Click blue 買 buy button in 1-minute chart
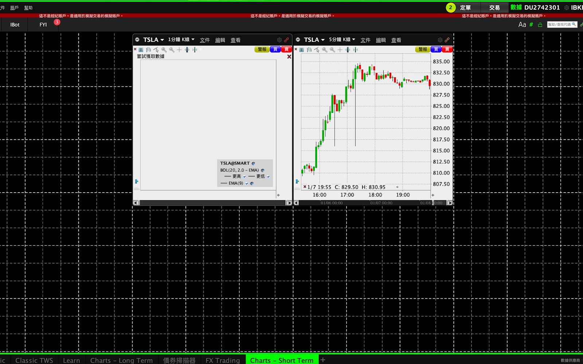The height and width of the screenshot is (364, 583). [x=275, y=49]
